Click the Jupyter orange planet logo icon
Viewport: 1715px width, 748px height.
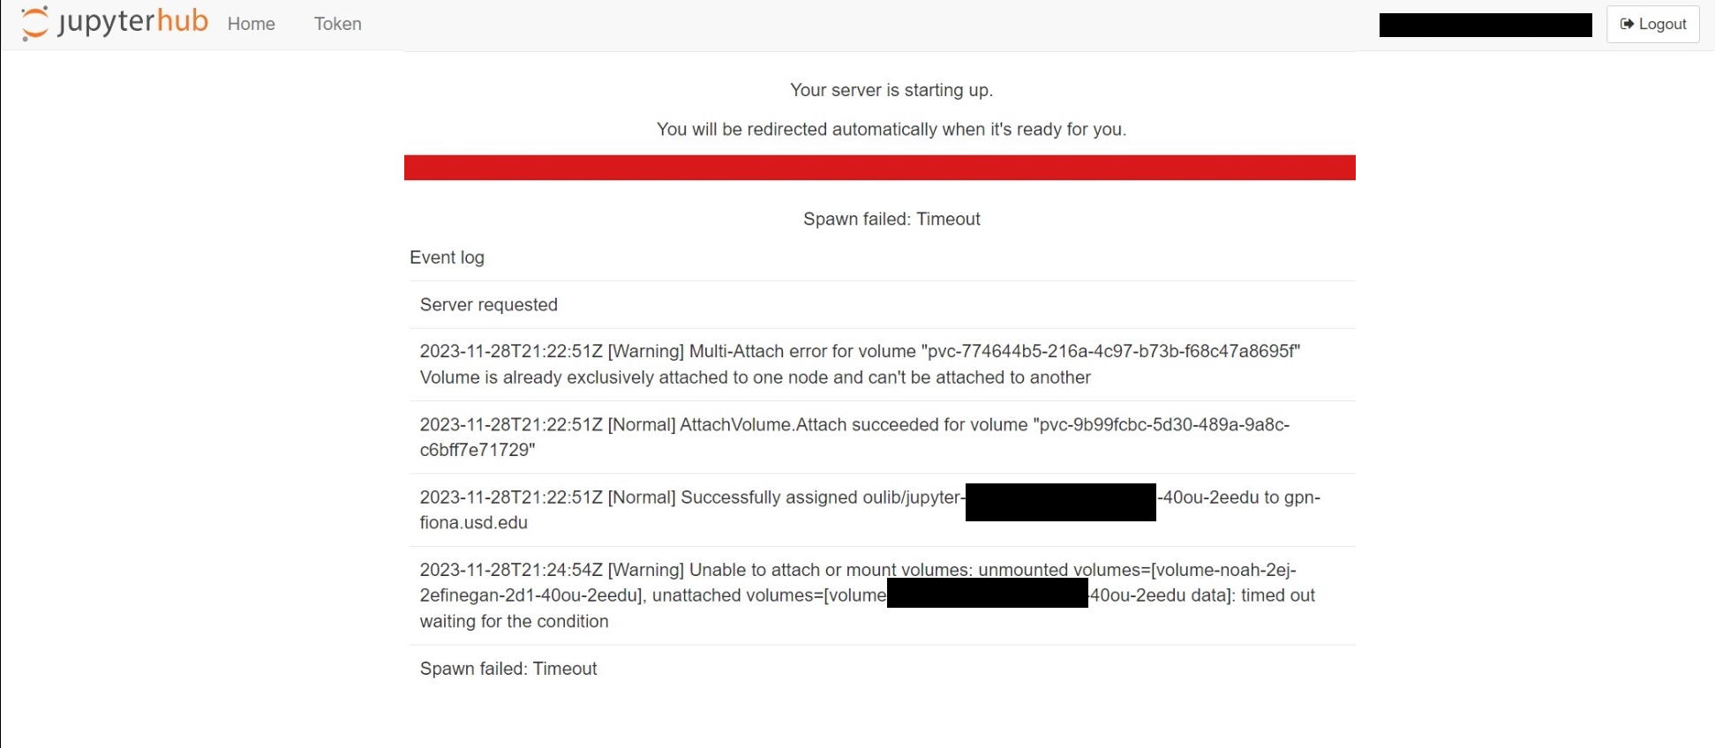(34, 23)
